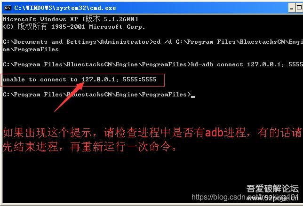Maximize the command prompt window
303x206 pixels.
(x=299, y=8)
